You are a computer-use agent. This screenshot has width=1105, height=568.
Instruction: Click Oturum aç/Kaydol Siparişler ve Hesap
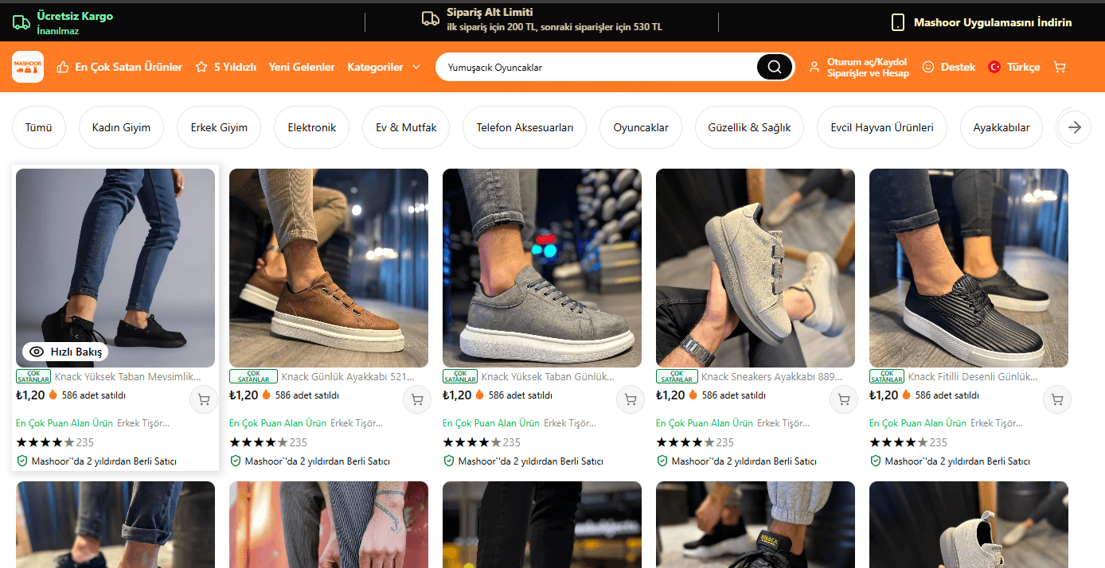868,68
